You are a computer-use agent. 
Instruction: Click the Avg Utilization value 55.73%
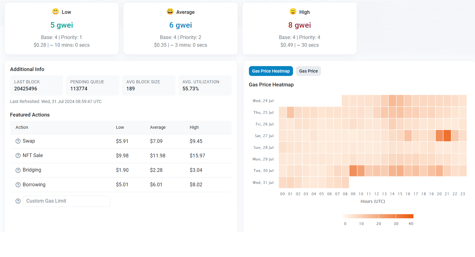[x=191, y=89]
